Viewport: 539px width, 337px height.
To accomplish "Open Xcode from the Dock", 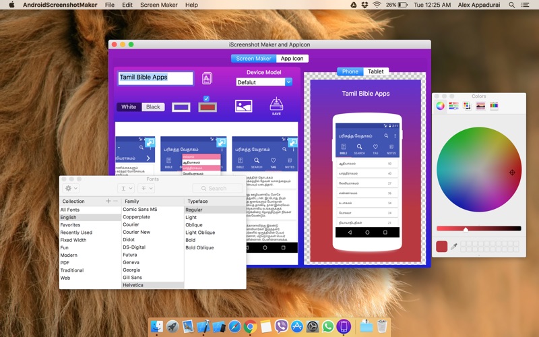I will pyautogui.click(x=203, y=326).
